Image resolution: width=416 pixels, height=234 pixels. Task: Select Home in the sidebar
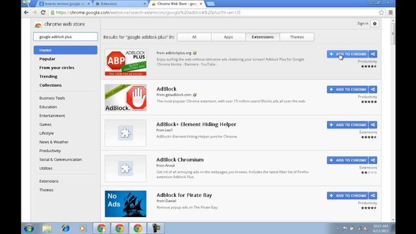click(x=66, y=50)
